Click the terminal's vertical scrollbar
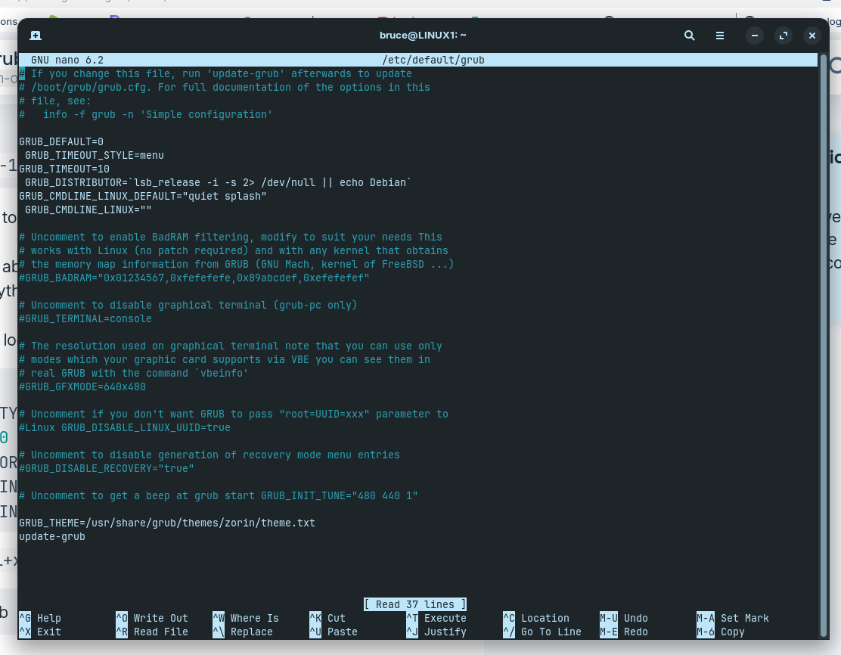This screenshot has height=655, width=841. [824, 340]
